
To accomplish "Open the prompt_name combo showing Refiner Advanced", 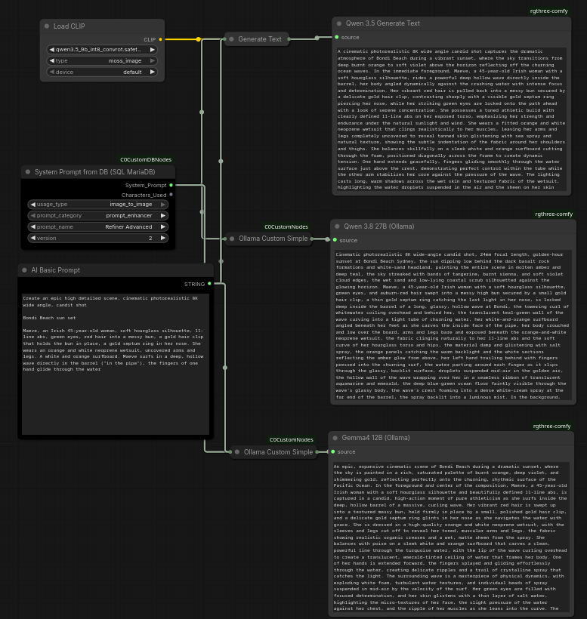I will tap(98, 226).
